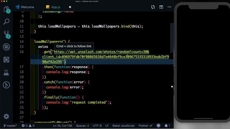Click the .finally(function() line

click(x=63, y=97)
